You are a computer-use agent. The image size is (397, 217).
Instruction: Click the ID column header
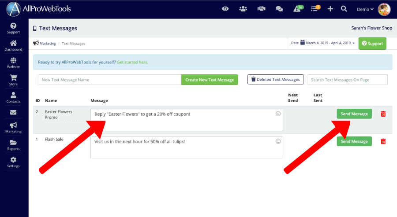click(38, 100)
